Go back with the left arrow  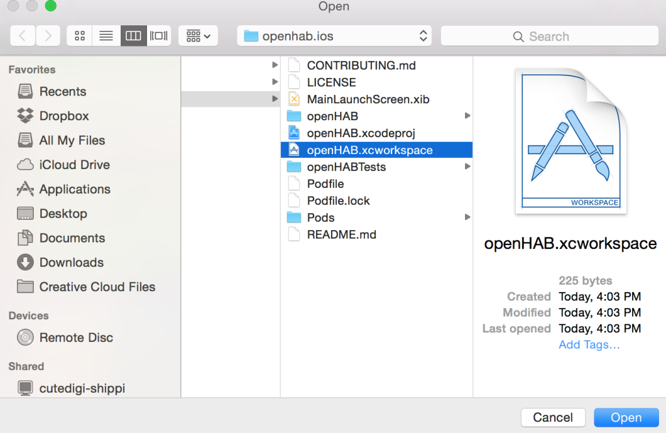[23, 36]
